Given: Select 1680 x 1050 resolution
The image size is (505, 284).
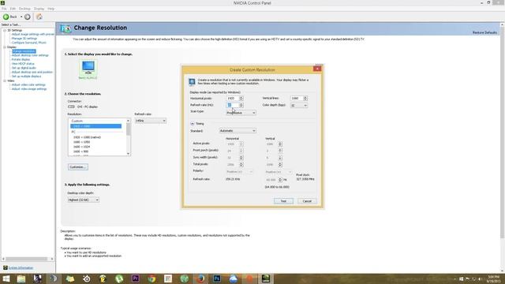Looking at the screenshot, I should [x=81, y=142].
